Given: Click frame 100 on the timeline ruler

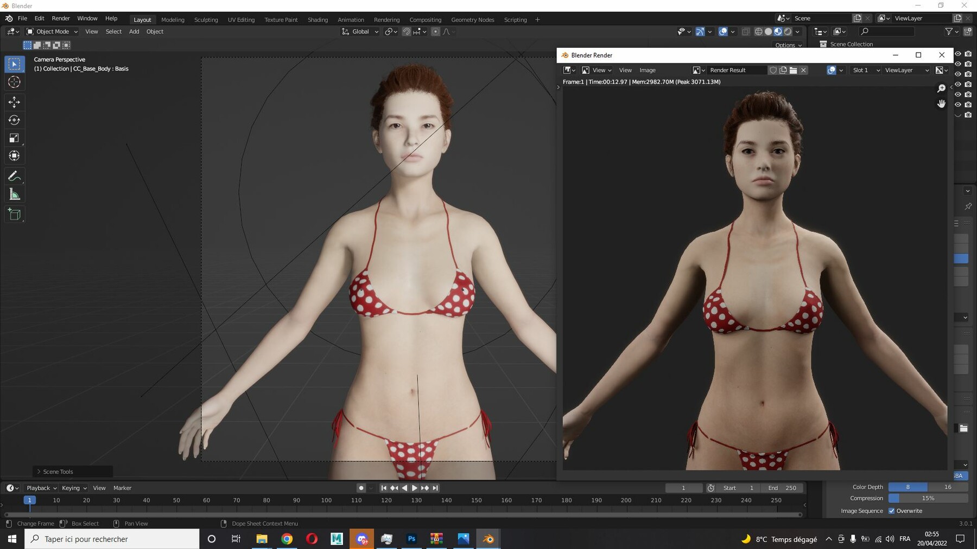Looking at the screenshot, I should click(x=326, y=500).
